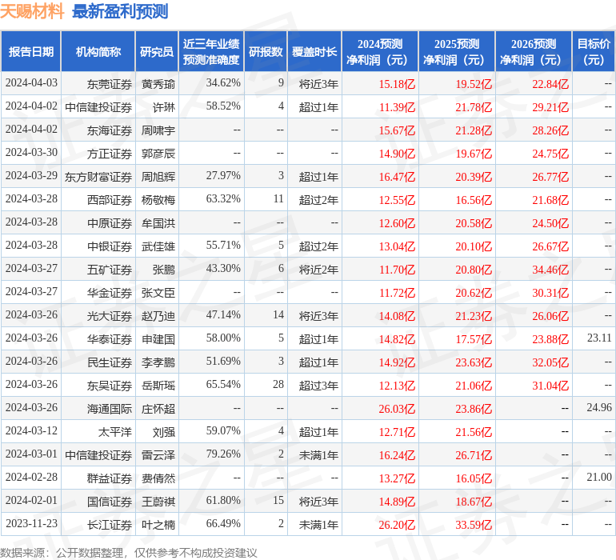Click target price 21.00

pyautogui.click(x=599, y=477)
